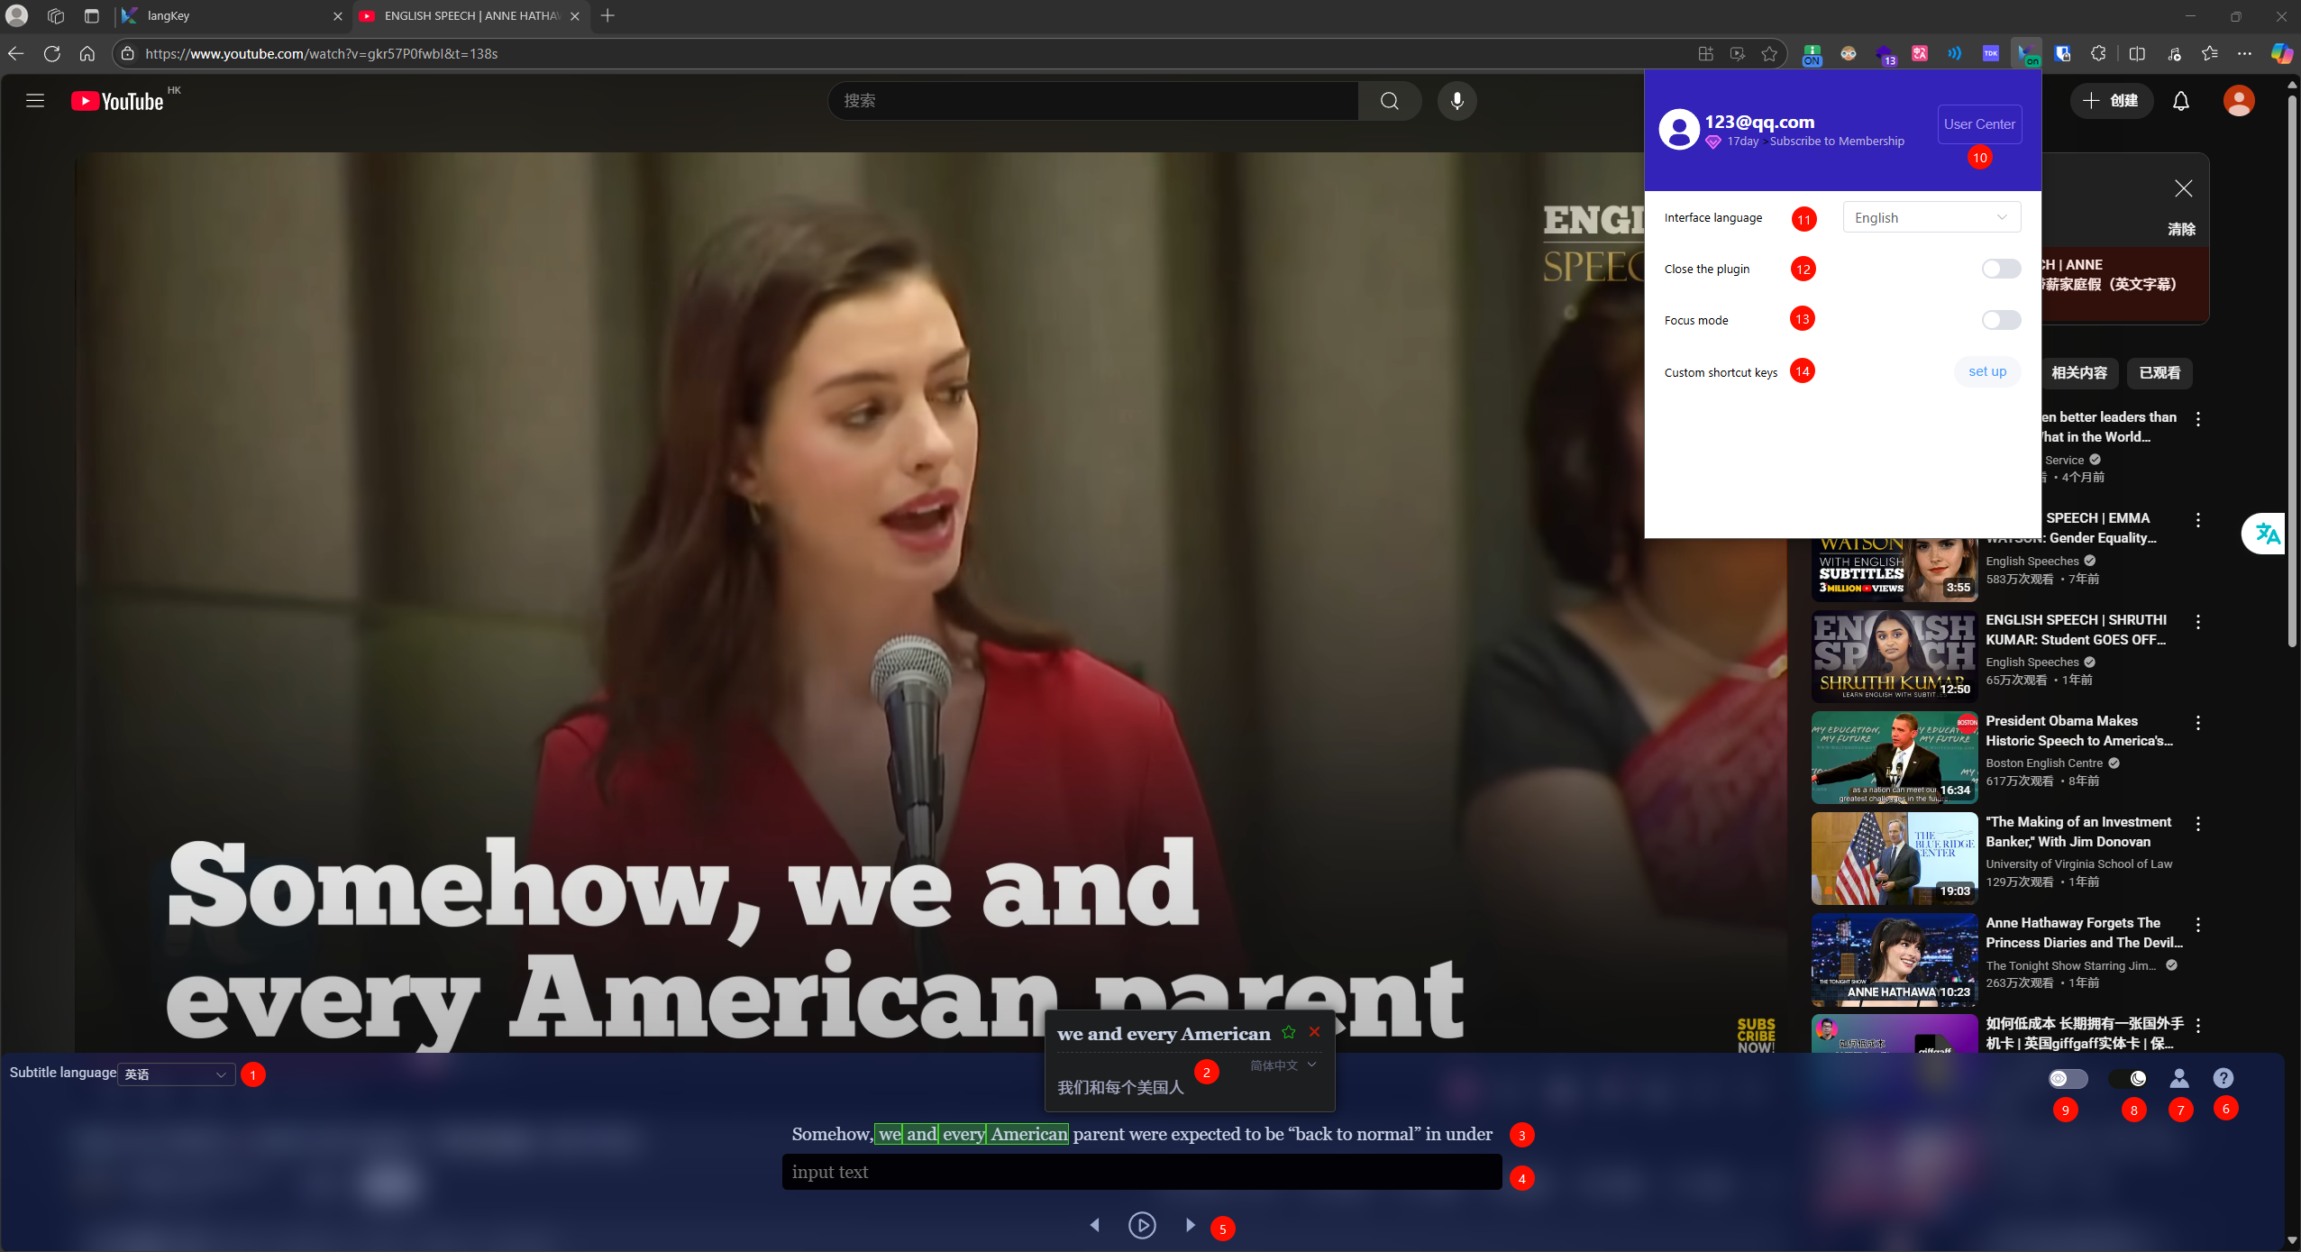The image size is (2301, 1252).
Task: Play current subtitle sentence circle button
Action: (1142, 1225)
